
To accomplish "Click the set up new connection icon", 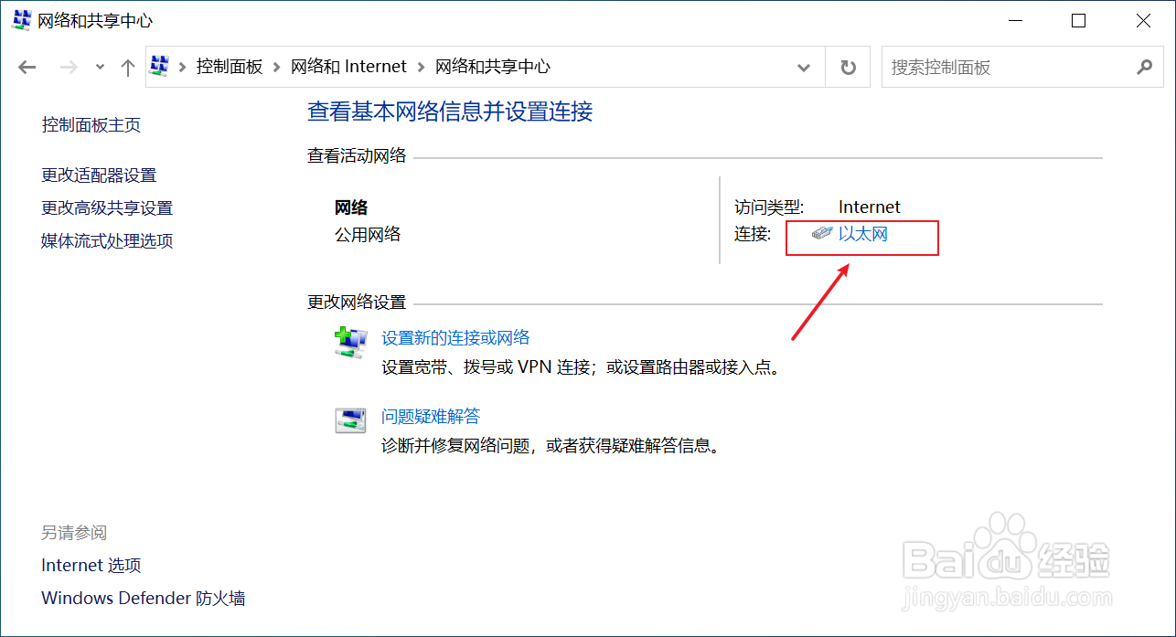I will [350, 342].
